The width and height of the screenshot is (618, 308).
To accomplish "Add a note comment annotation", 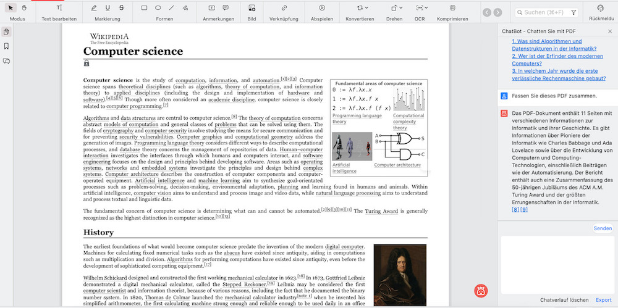I will 225,8.
